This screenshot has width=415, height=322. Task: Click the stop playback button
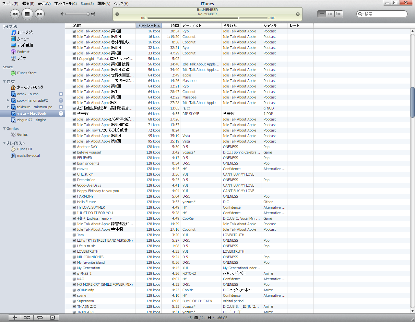click(27, 14)
